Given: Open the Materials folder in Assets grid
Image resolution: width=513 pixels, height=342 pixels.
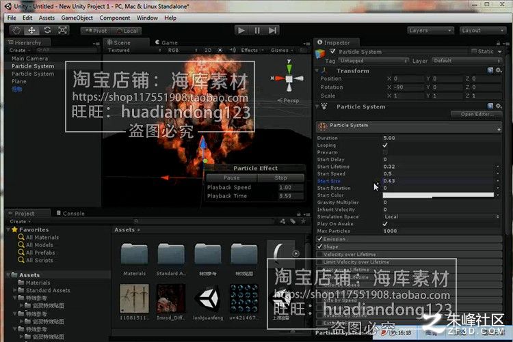Looking at the screenshot, I should (134, 254).
